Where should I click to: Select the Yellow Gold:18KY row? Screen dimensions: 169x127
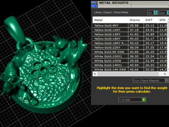pos(130,39)
